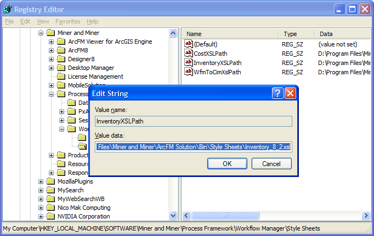This screenshot has width=374, height=236.
Task: Open the Help menu
Action: tap(93, 21)
